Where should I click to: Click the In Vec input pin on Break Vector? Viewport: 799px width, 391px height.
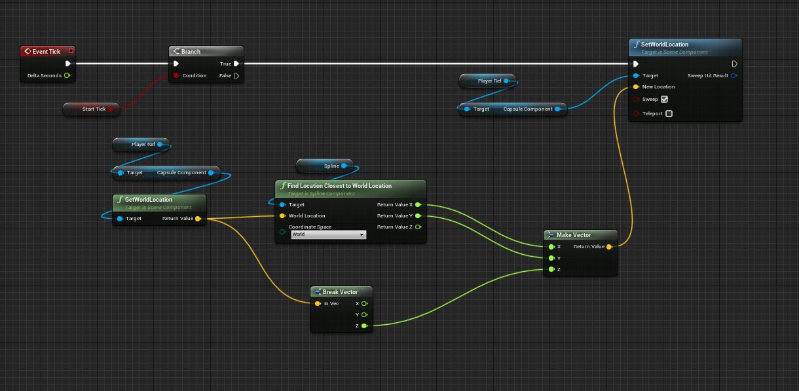coord(317,303)
